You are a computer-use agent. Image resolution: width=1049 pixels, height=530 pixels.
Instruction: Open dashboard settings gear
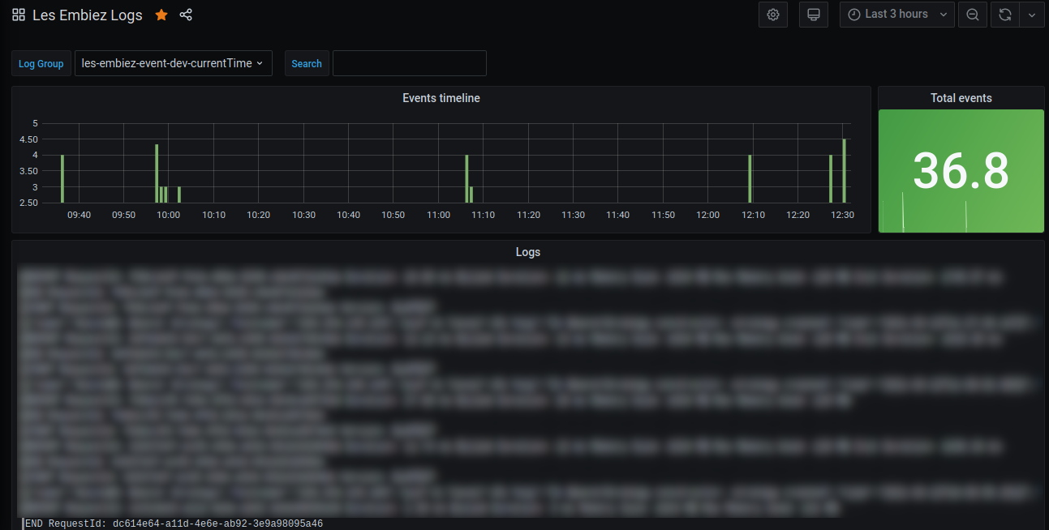click(773, 15)
